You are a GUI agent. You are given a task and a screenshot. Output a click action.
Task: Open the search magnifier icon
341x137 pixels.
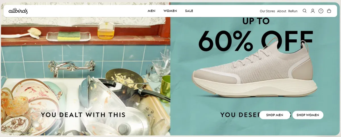point(305,11)
